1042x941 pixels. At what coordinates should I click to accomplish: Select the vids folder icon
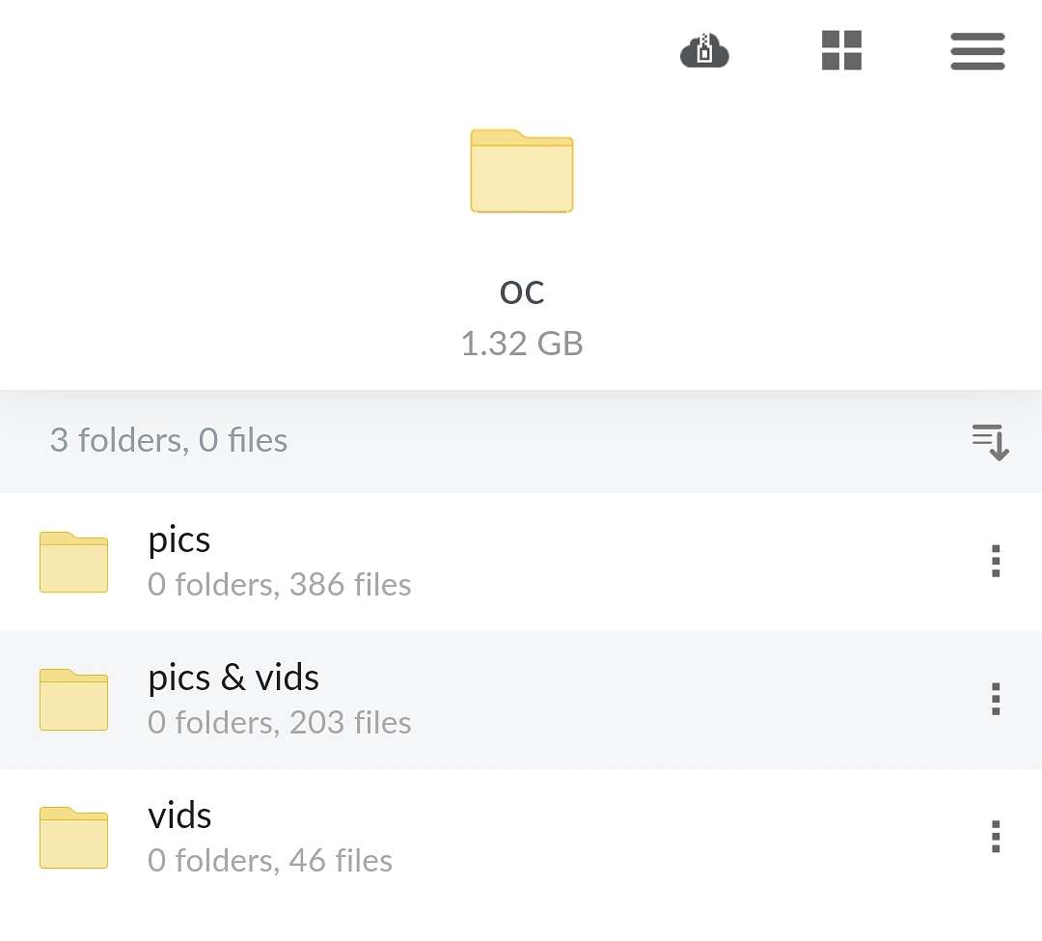coord(73,838)
